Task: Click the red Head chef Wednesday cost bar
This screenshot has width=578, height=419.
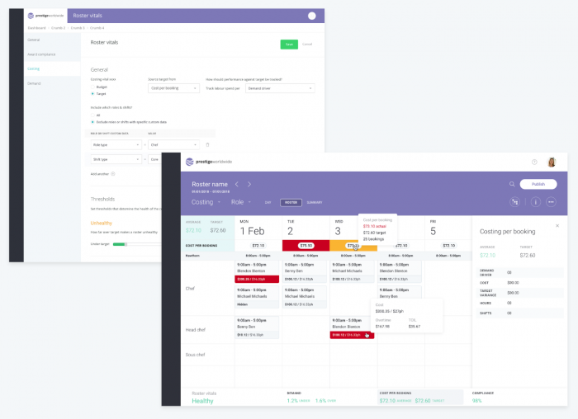Action: [x=352, y=335]
